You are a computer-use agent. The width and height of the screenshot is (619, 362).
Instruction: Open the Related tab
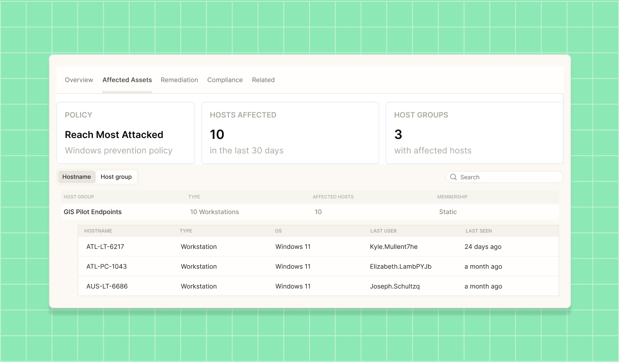[x=263, y=80]
